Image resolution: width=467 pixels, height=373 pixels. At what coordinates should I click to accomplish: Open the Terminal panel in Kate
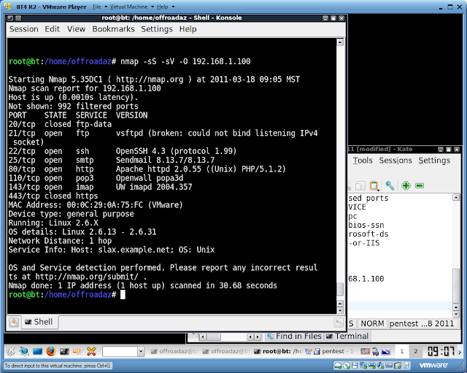click(347, 337)
